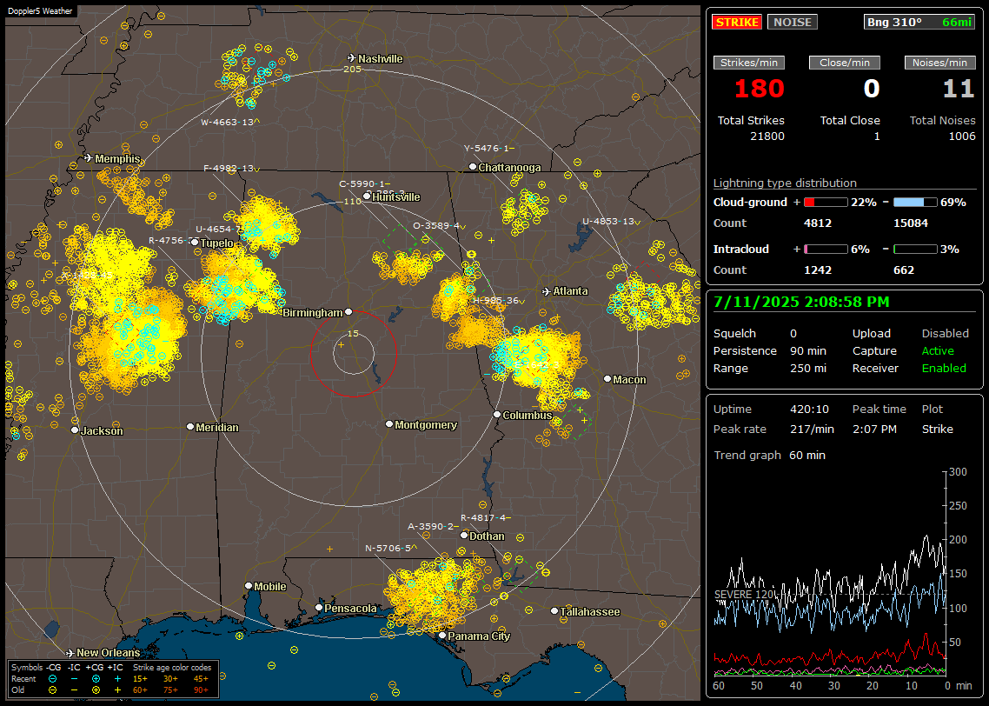Click the SEVERE 120 threshold label

point(744,595)
